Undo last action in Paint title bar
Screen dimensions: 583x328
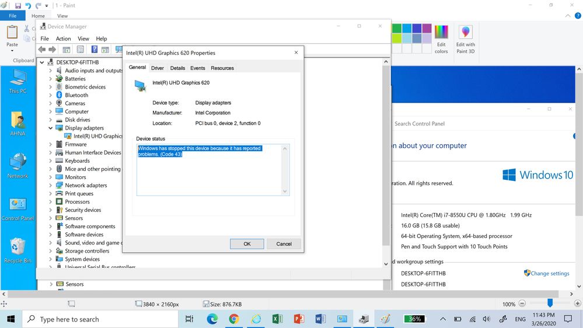28,6
